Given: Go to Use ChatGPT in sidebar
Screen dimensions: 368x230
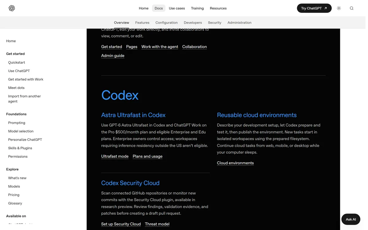Looking at the screenshot, I should pos(19,71).
